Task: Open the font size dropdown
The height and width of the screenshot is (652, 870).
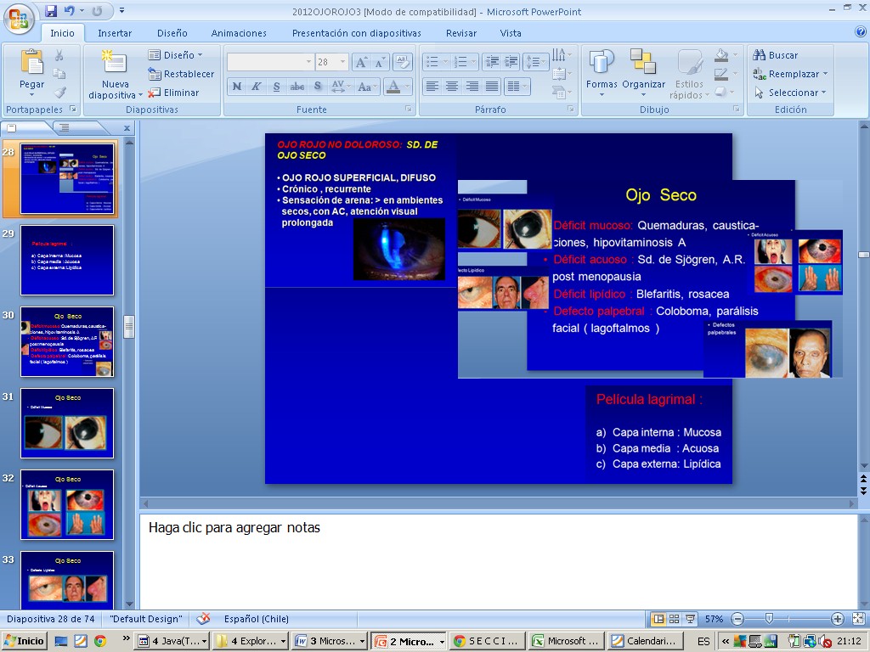Action: (x=342, y=62)
